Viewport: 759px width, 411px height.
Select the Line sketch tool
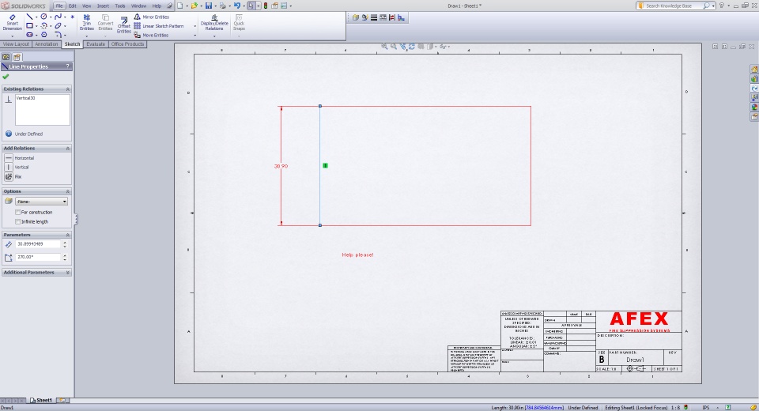(29, 17)
